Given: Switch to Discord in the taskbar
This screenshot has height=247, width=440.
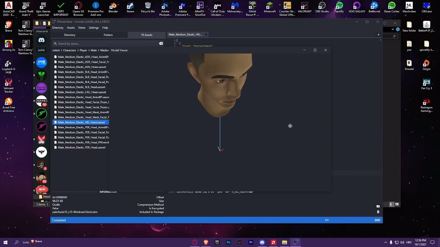Looking at the screenshot, I should (x=262, y=243).
